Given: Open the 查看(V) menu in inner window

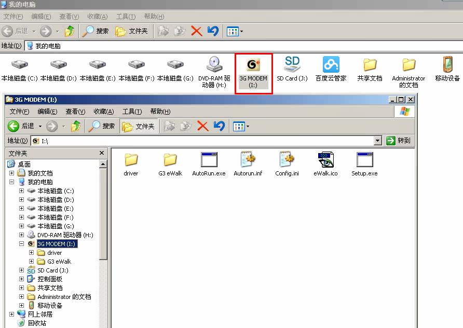Looking at the screenshot, I should [x=75, y=112].
